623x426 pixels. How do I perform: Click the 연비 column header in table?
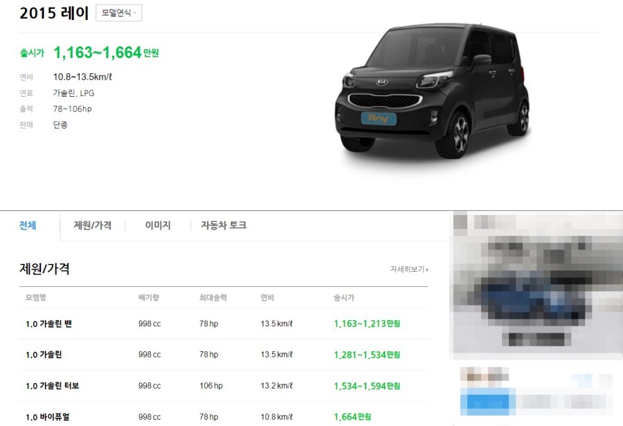tap(267, 297)
